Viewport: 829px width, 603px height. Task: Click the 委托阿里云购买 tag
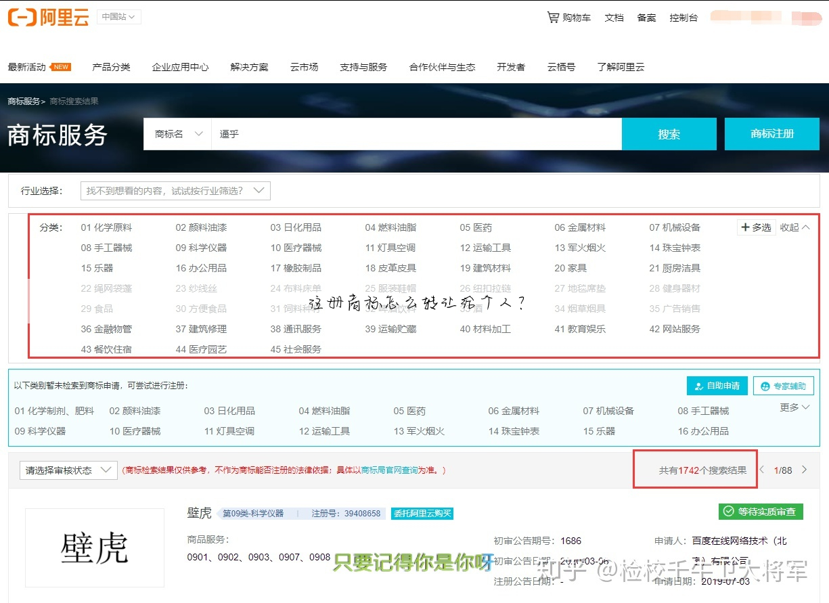click(422, 514)
